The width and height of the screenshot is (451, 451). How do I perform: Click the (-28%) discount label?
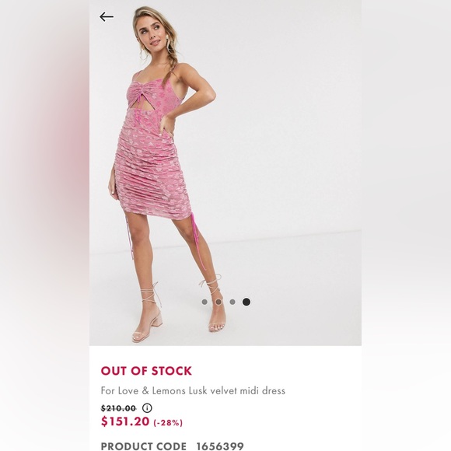click(x=168, y=422)
